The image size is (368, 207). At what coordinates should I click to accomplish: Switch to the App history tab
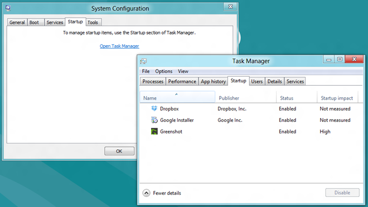point(213,81)
